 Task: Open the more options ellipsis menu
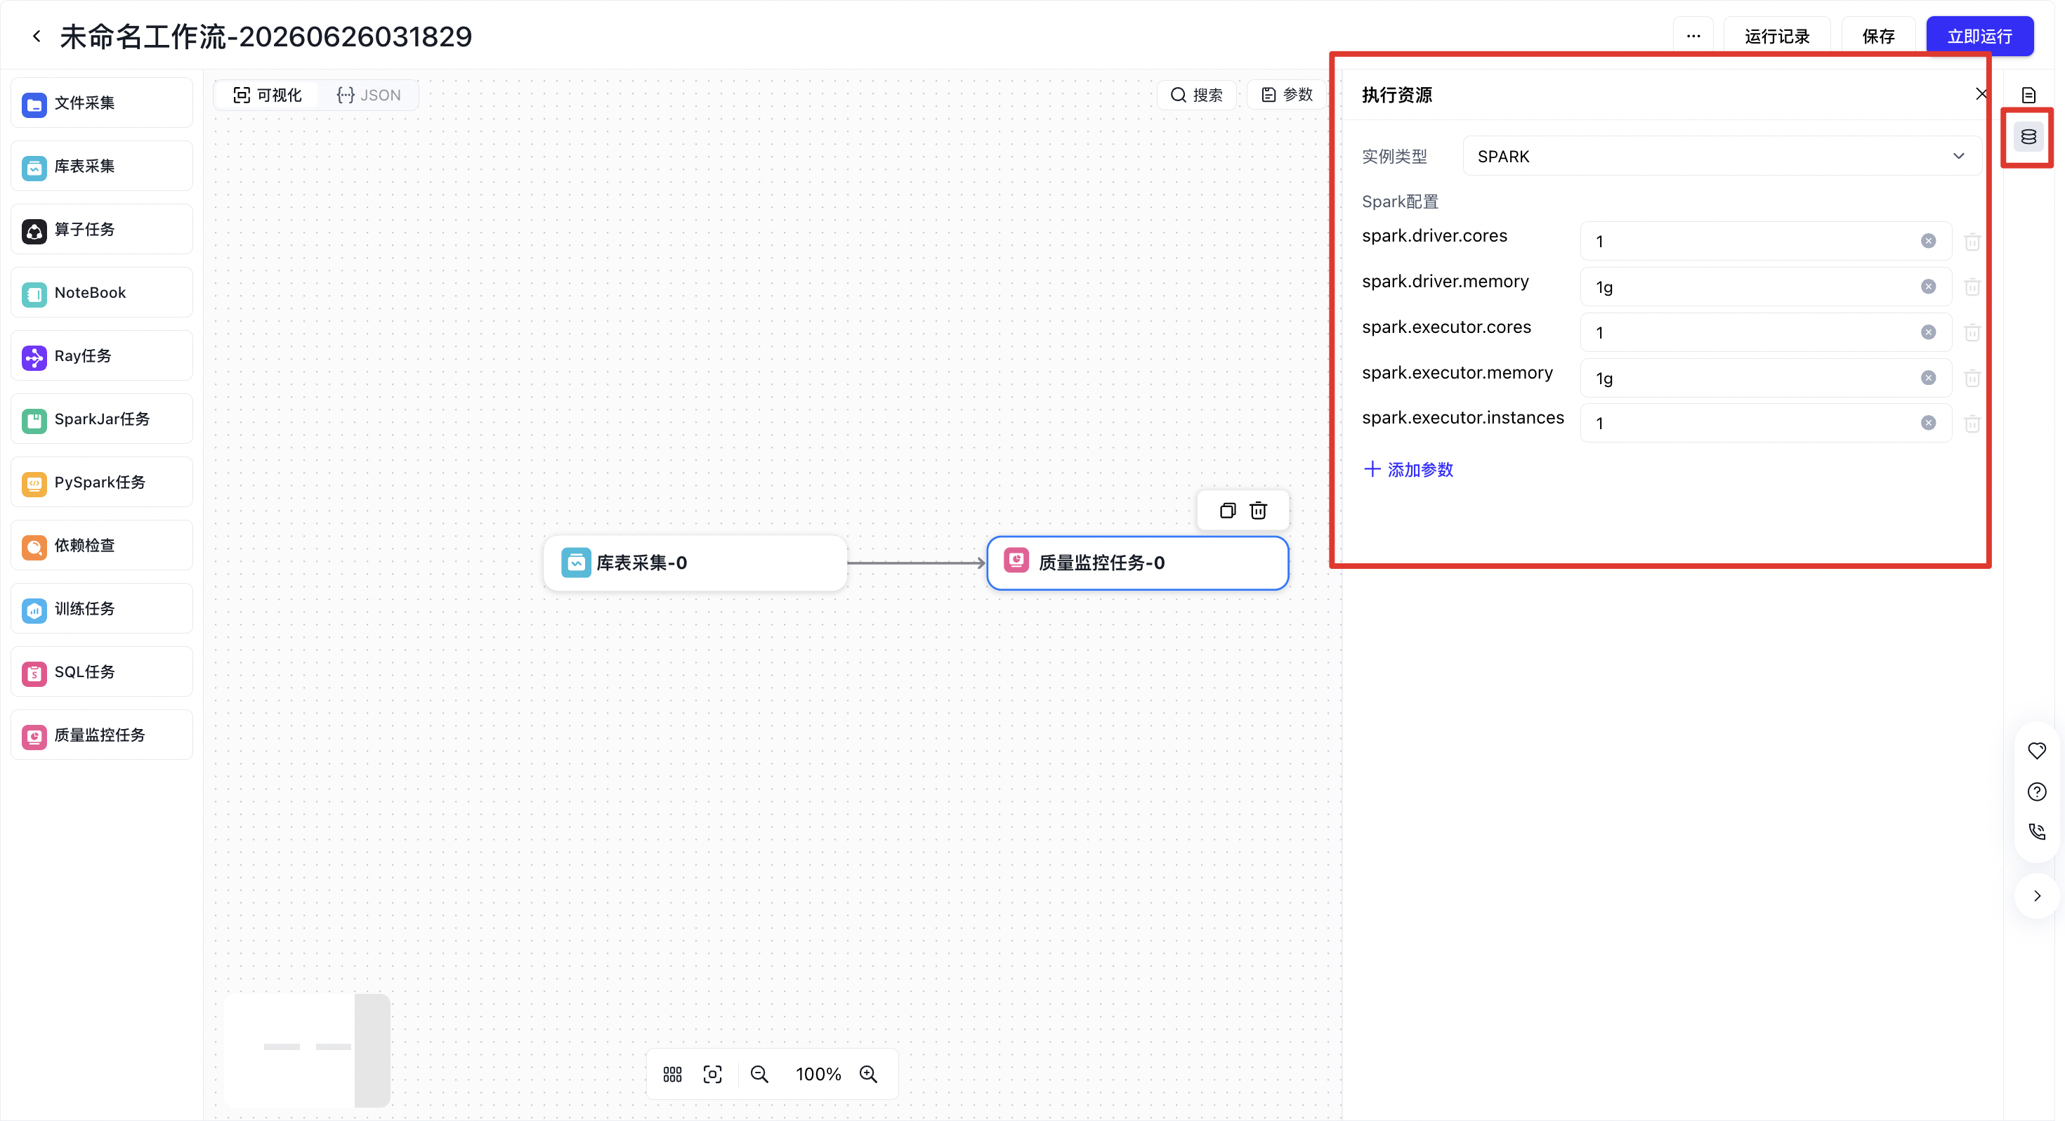click(1693, 36)
